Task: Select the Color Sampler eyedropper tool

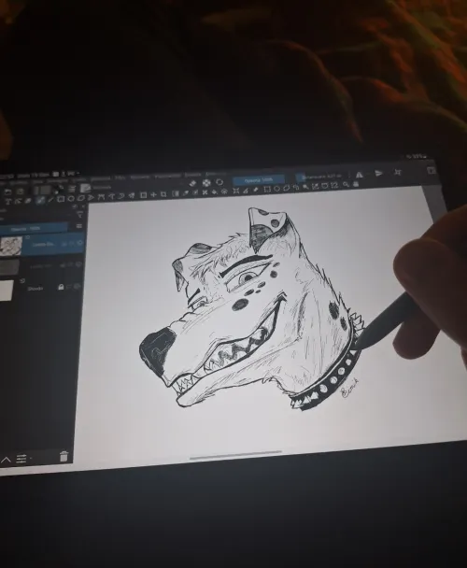Action: point(185,193)
